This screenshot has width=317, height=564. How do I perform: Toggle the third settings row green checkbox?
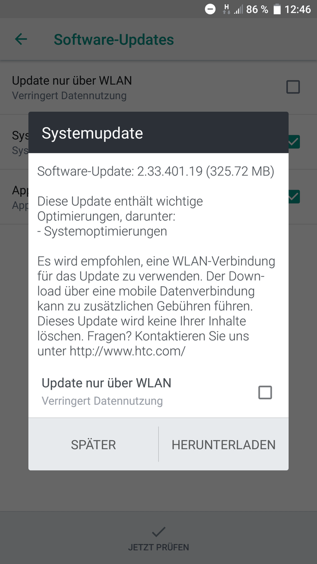point(294,196)
